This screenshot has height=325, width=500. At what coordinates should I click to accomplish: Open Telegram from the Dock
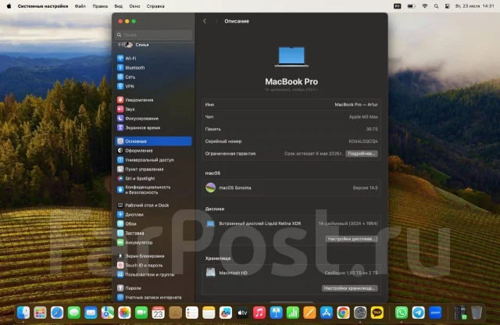point(419,312)
